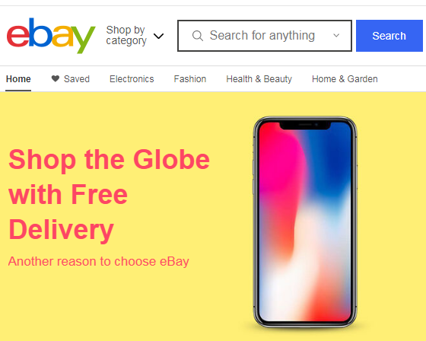Viewport: 426px width, 341px height.
Task: Click the magnifying glass icon in search box
Action: (x=198, y=36)
